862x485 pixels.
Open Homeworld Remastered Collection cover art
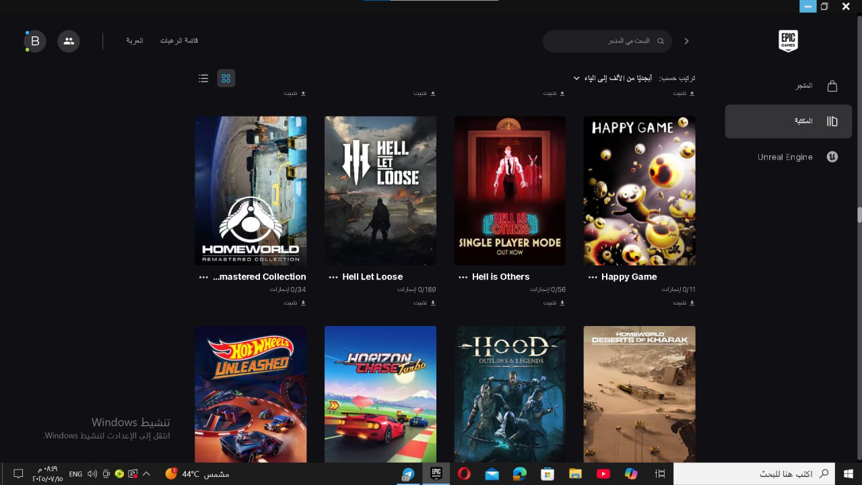click(x=251, y=191)
